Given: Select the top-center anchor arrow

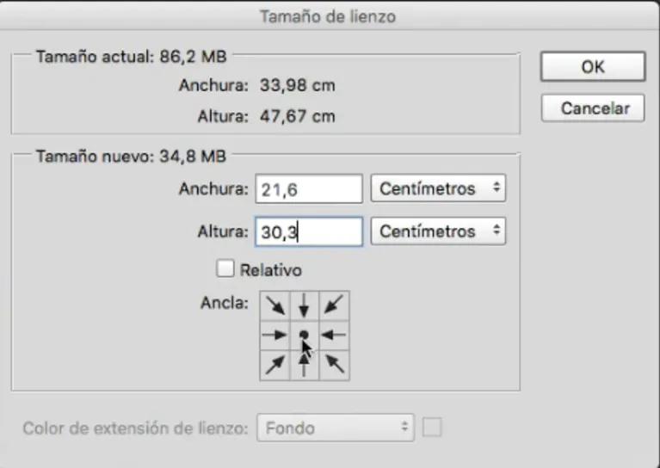Looking at the screenshot, I should coord(305,306).
